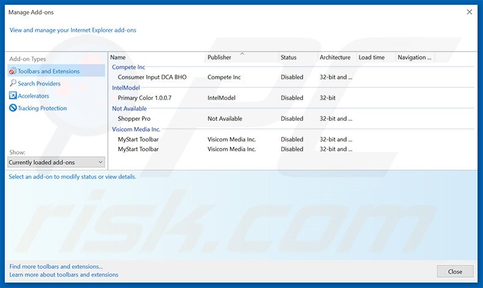
Task: Select Tracking Protection add-on type
Action: coord(42,108)
